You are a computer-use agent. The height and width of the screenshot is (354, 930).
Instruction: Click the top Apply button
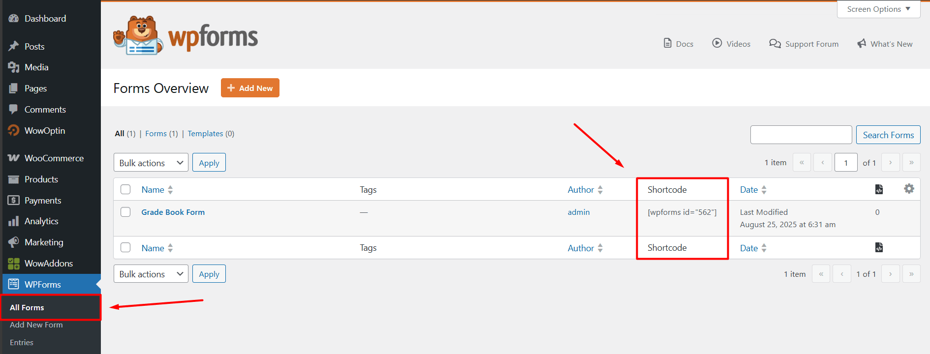[209, 163]
